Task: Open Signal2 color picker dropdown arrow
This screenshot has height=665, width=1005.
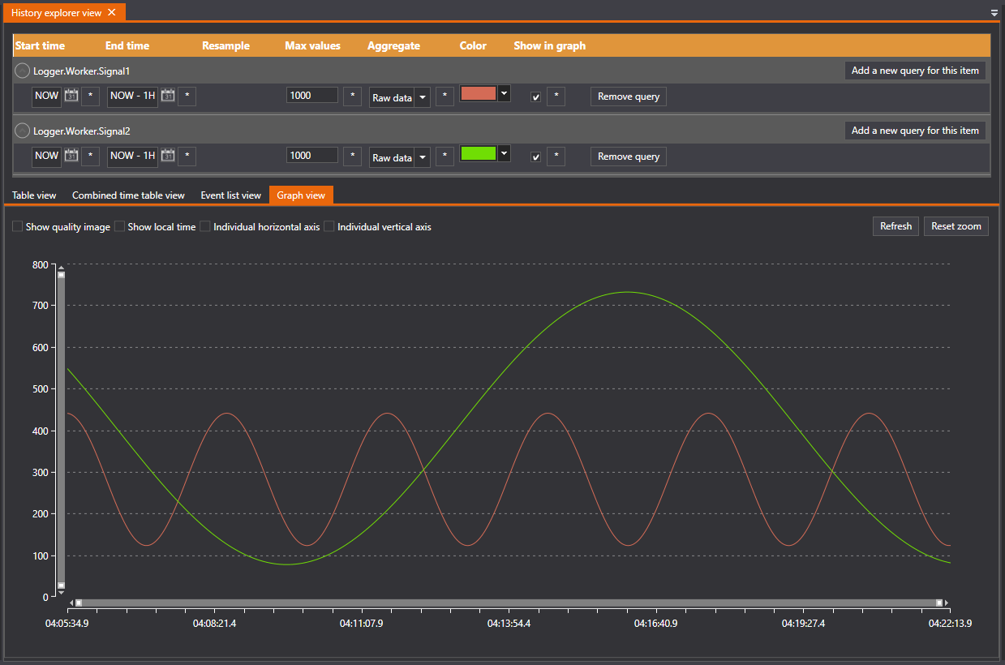Action: [504, 152]
